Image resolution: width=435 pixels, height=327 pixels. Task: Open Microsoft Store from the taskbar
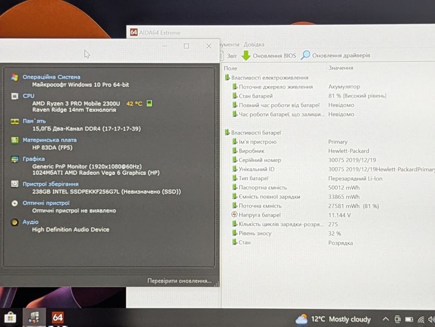click(10, 317)
